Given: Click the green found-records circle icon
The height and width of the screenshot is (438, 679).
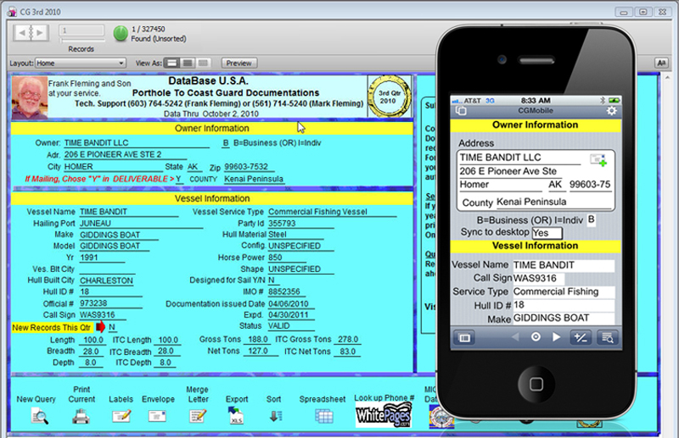Looking at the screenshot, I should point(121,33).
